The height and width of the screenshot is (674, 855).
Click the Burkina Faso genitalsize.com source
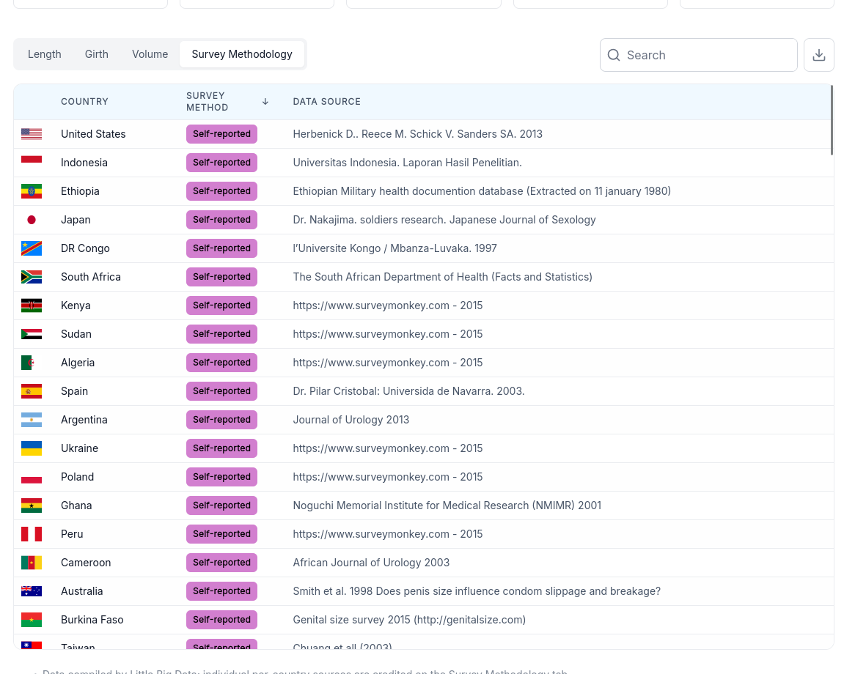[x=409, y=620]
